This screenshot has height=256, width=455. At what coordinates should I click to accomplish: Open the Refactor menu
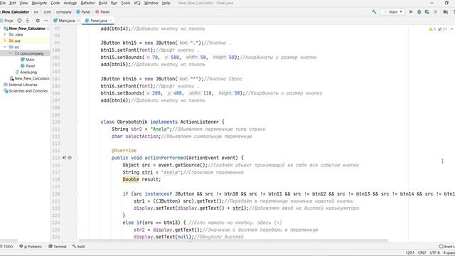click(x=87, y=3)
